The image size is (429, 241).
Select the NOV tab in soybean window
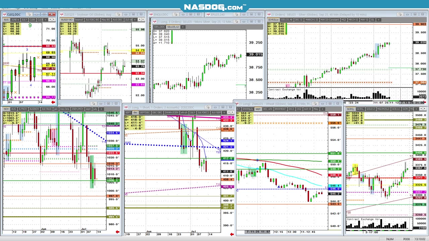6,109
